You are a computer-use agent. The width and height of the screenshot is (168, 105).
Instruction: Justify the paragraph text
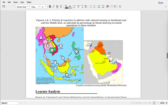tap(86, 7)
